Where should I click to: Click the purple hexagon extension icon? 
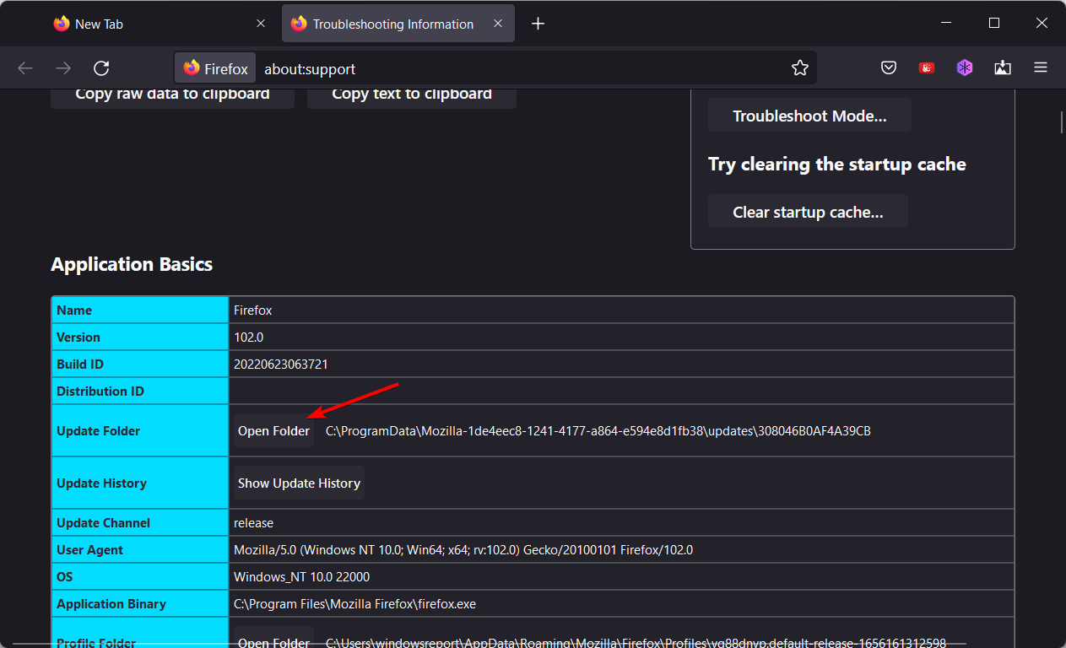click(x=965, y=68)
